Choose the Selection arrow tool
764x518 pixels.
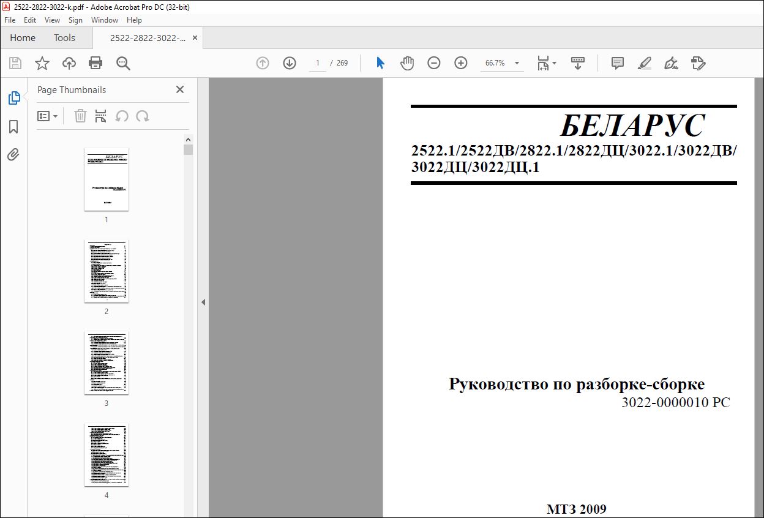pyautogui.click(x=380, y=63)
